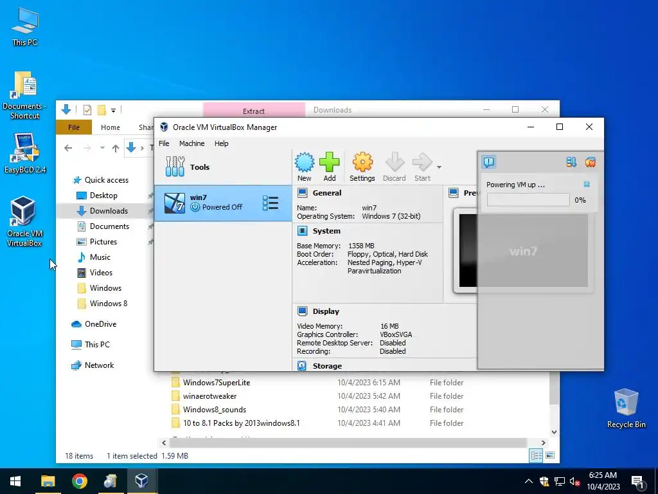Open win7 machine tools menu icon
The width and height of the screenshot is (658, 494).
click(271, 203)
